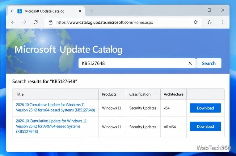The height and width of the screenshot is (156, 236).
Task: Click Windows 11 in the x64 row
Action: 112,108
